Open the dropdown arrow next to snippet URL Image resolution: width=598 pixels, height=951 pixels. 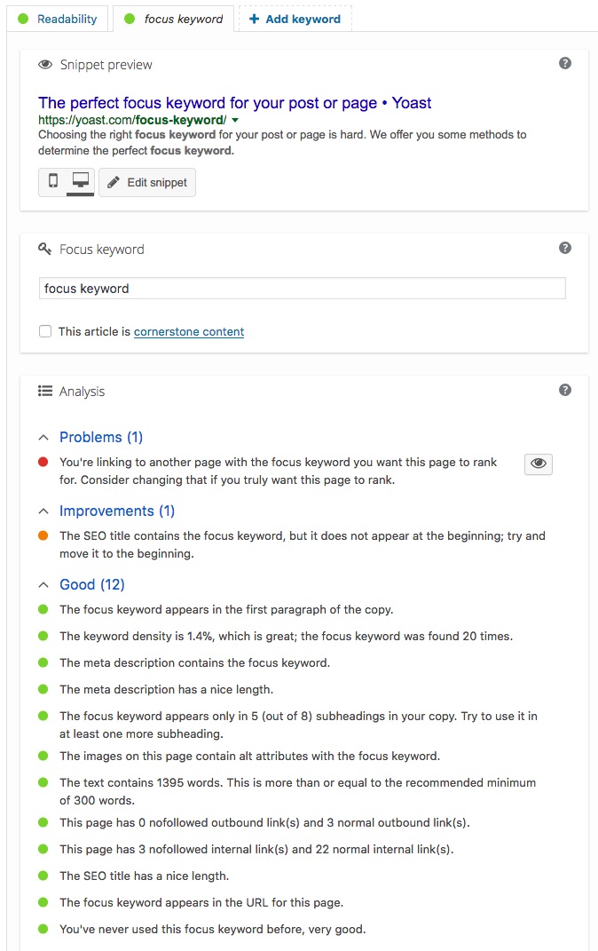click(x=235, y=120)
